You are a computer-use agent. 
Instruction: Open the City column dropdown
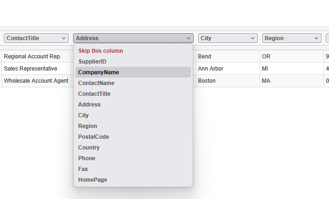227,38
